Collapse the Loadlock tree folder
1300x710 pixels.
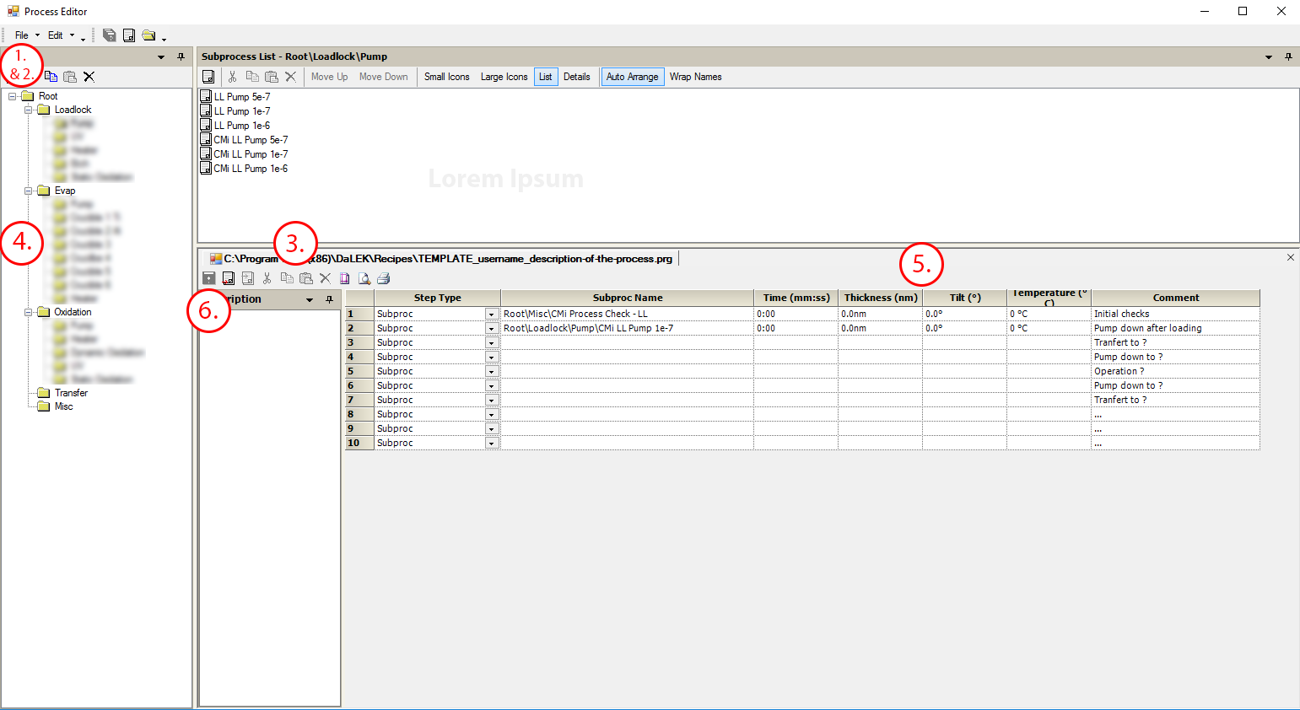[x=29, y=110]
